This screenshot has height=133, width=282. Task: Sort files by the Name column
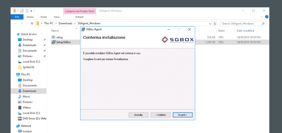(x=55, y=31)
